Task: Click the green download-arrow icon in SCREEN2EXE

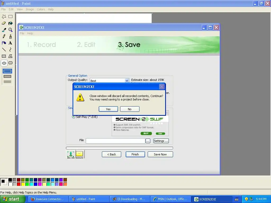Action: click(x=71, y=154)
